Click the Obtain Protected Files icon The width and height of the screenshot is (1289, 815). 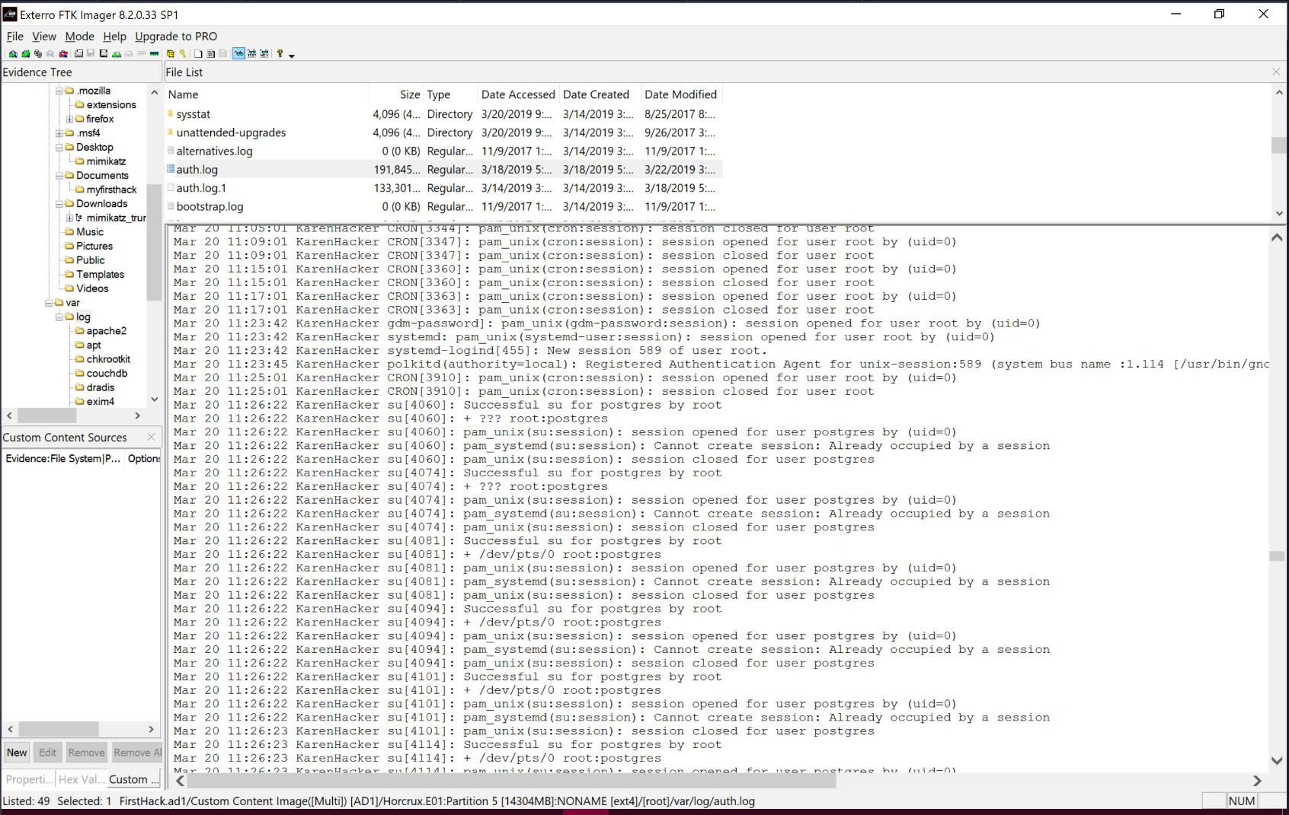click(169, 53)
